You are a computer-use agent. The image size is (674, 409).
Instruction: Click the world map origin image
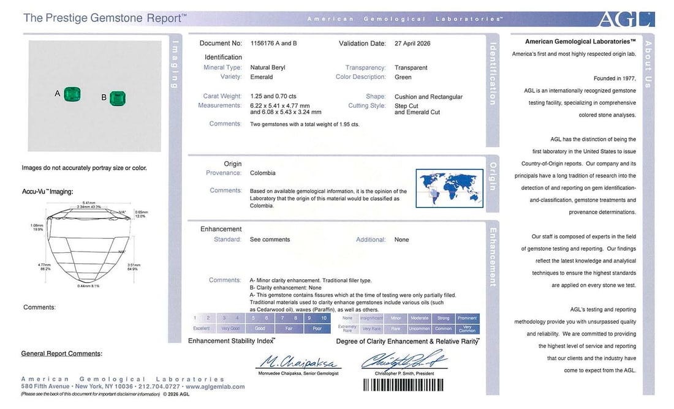point(450,188)
